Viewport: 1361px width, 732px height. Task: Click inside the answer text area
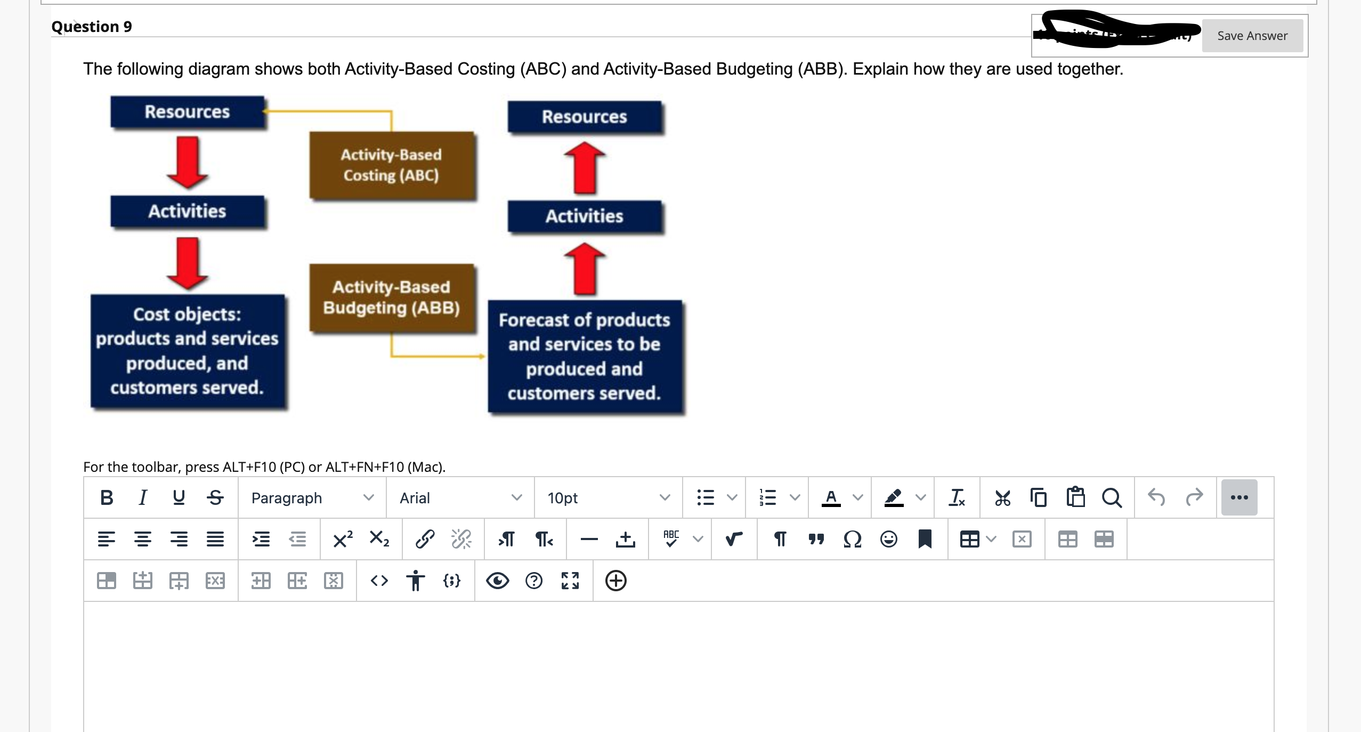click(678, 666)
